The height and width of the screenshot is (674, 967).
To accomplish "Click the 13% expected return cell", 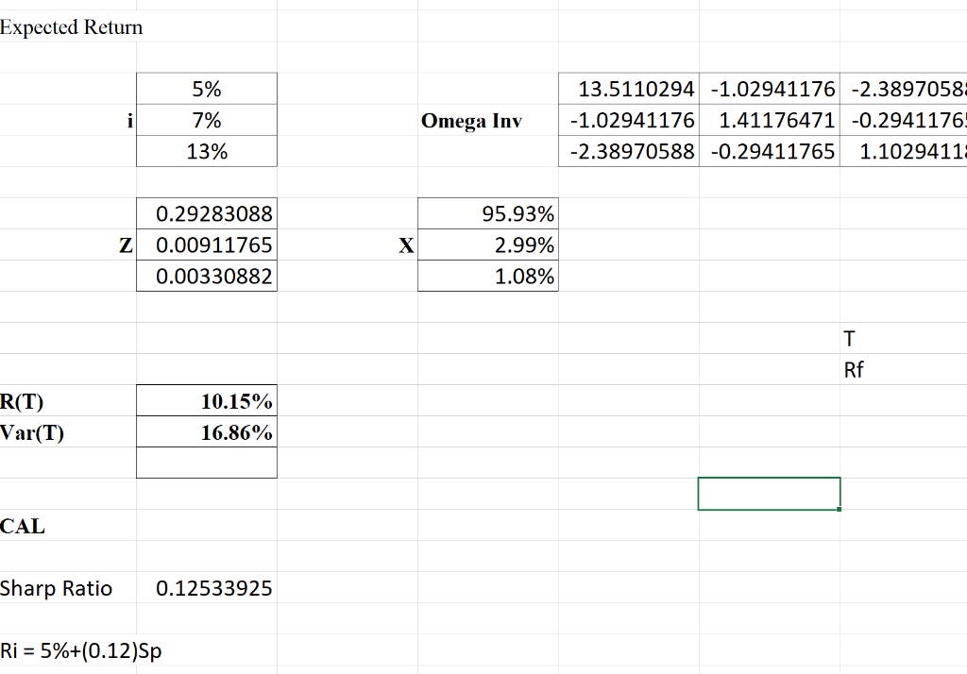I will (x=206, y=151).
